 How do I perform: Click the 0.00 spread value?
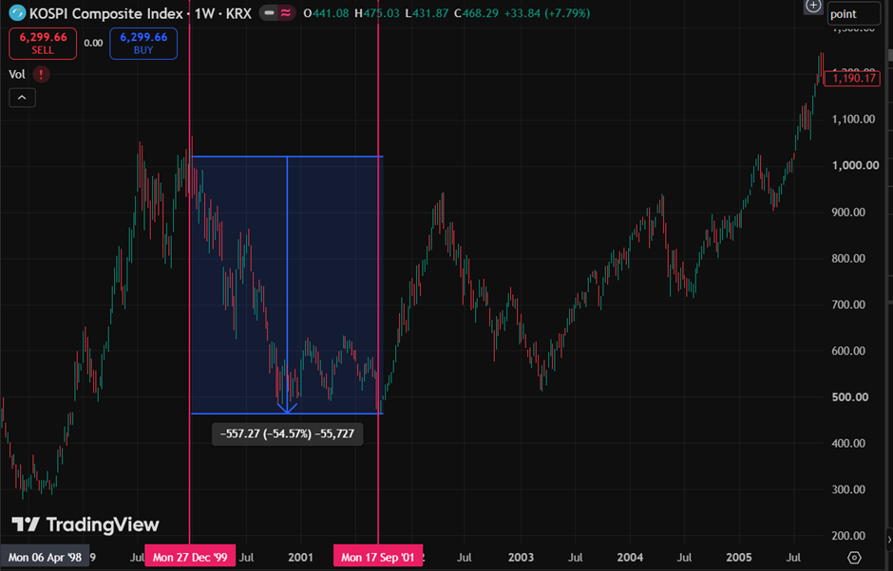[93, 44]
